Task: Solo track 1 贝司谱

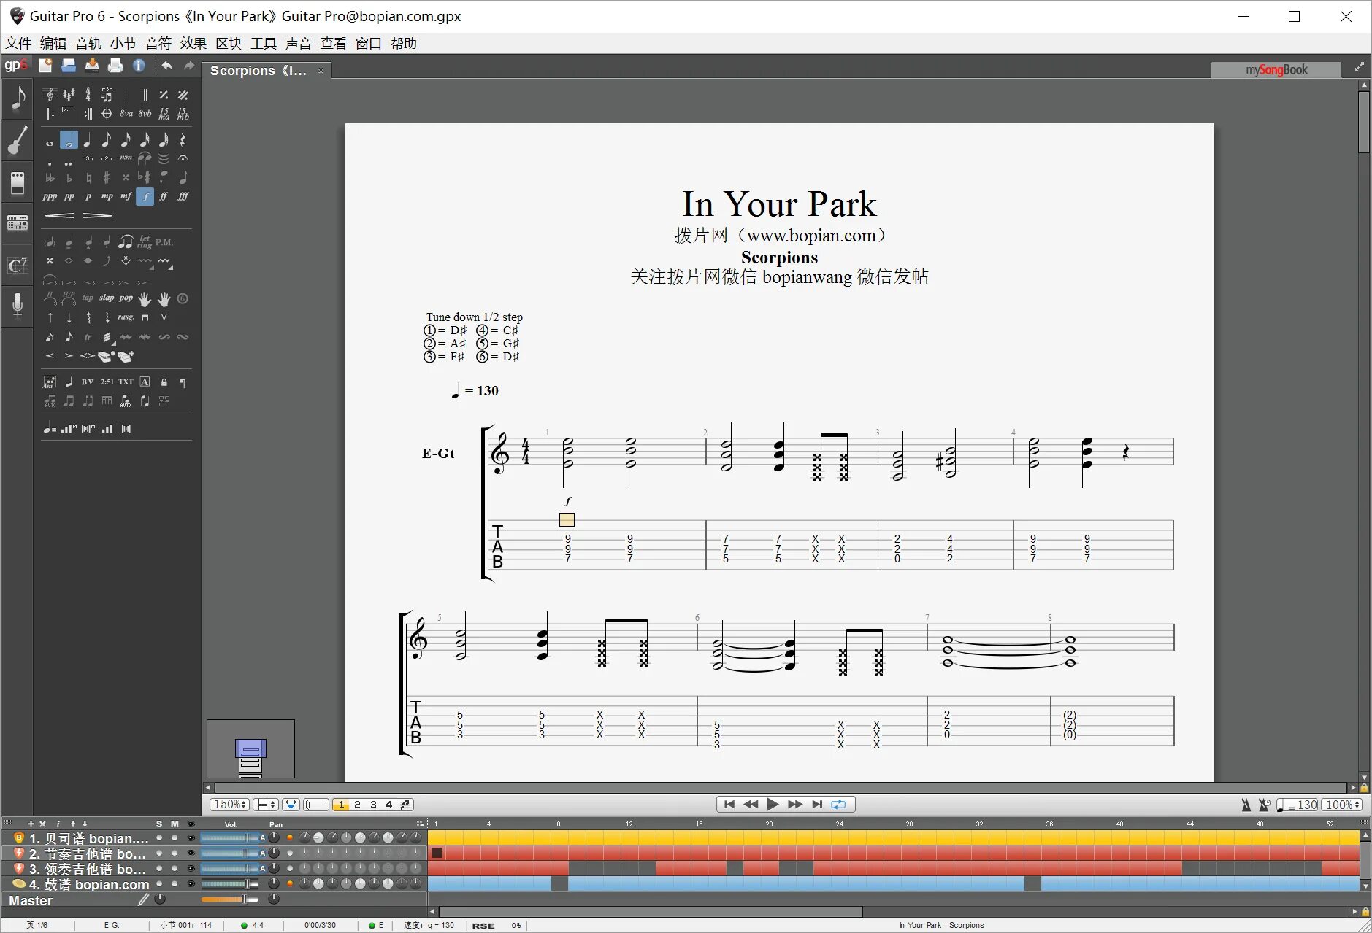Action: click(159, 838)
